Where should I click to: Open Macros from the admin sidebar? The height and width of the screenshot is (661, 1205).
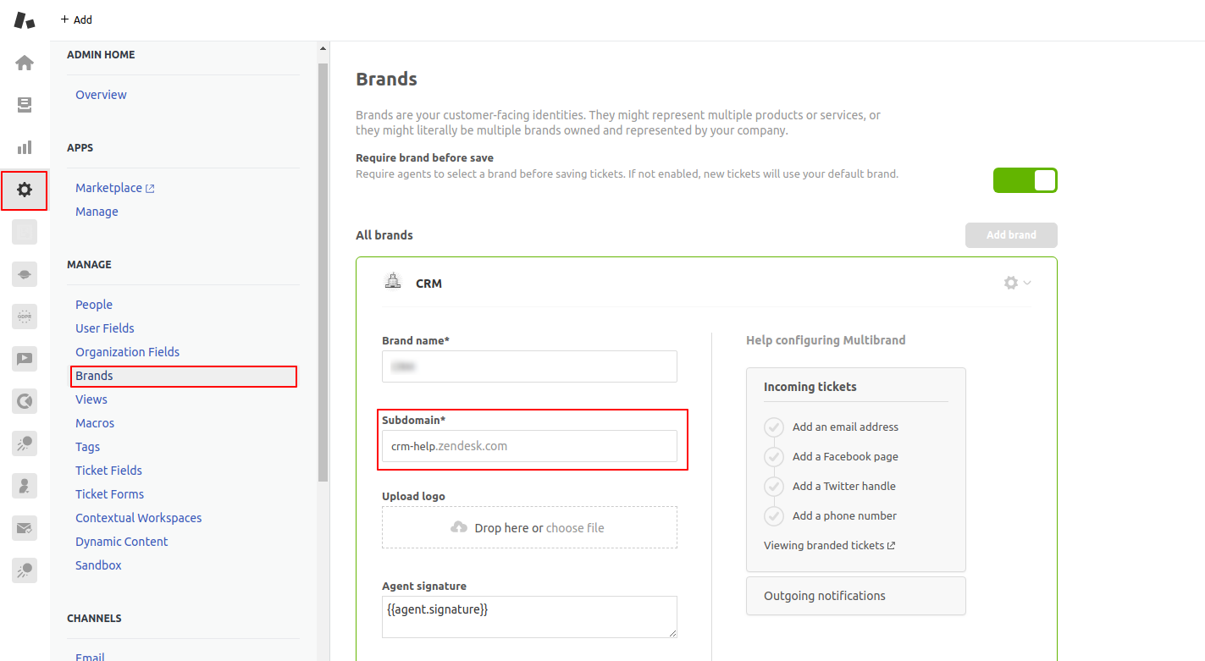[x=95, y=423]
